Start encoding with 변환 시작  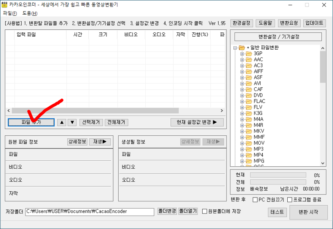pyautogui.click(x=308, y=212)
